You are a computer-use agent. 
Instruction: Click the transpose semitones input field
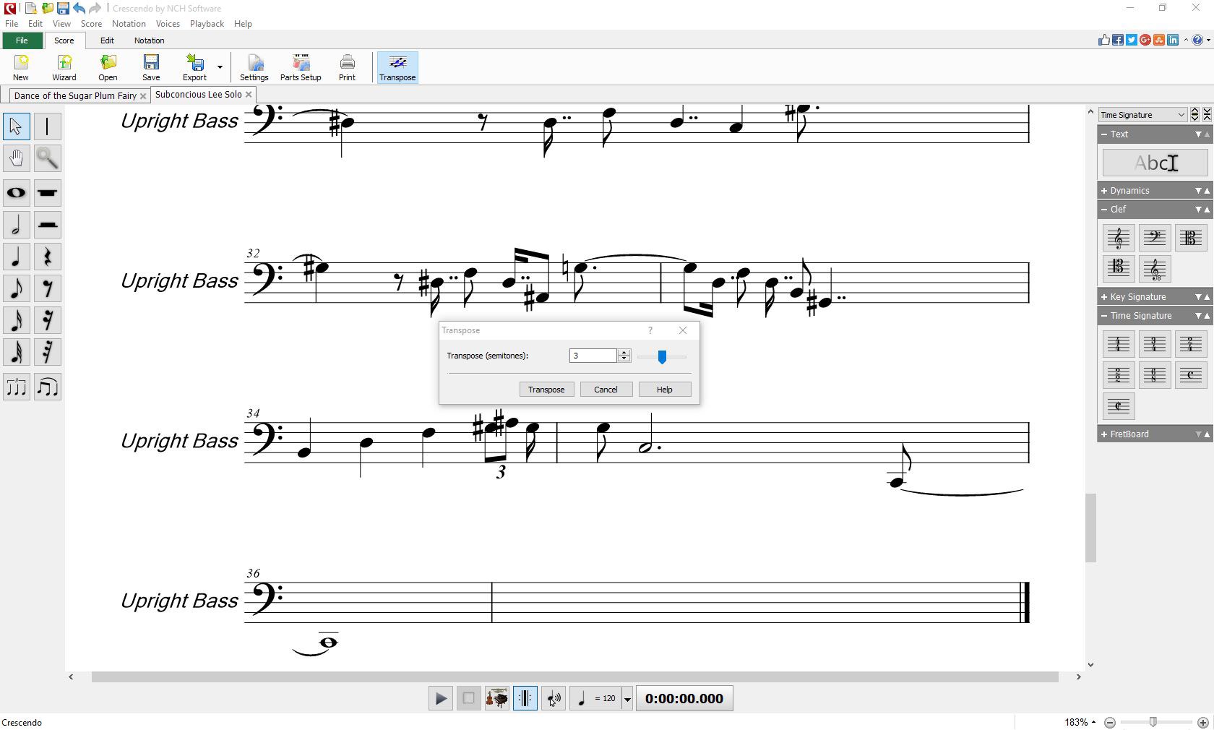pyautogui.click(x=591, y=356)
